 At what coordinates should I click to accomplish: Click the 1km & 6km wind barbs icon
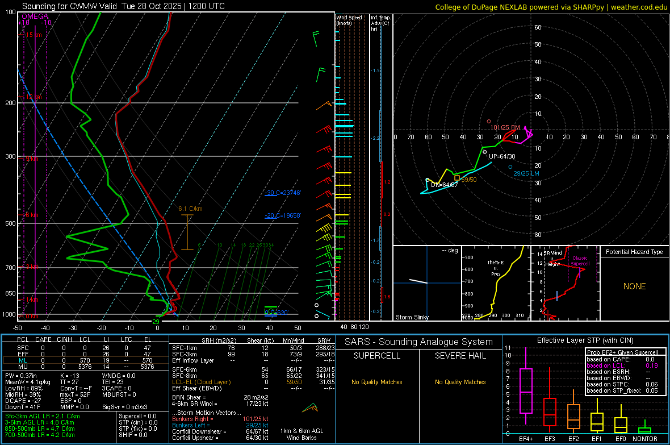tap(310, 407)
